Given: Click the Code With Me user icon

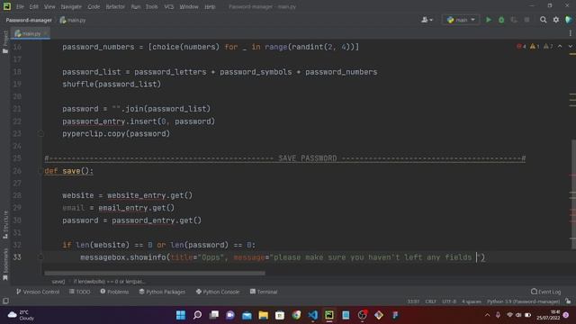Looking at the screenshot, I should (x=427, y=20).
